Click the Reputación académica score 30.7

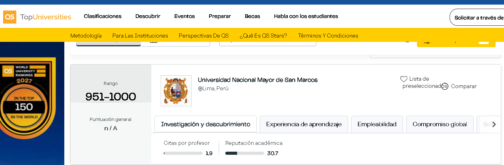tap(273, 153)
